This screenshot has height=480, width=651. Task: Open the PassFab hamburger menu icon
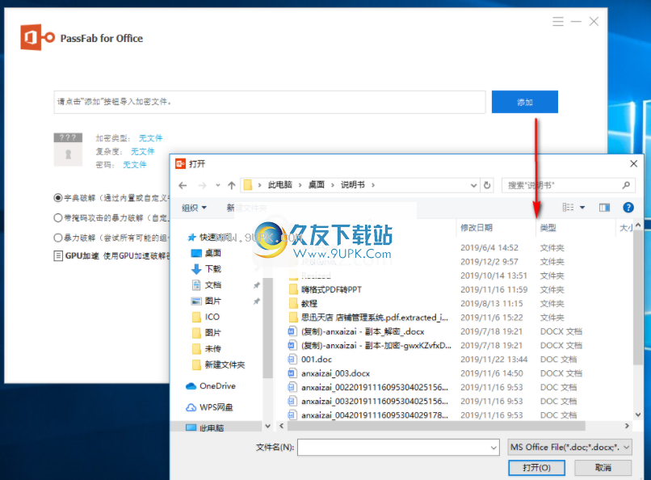pos(558,22)
